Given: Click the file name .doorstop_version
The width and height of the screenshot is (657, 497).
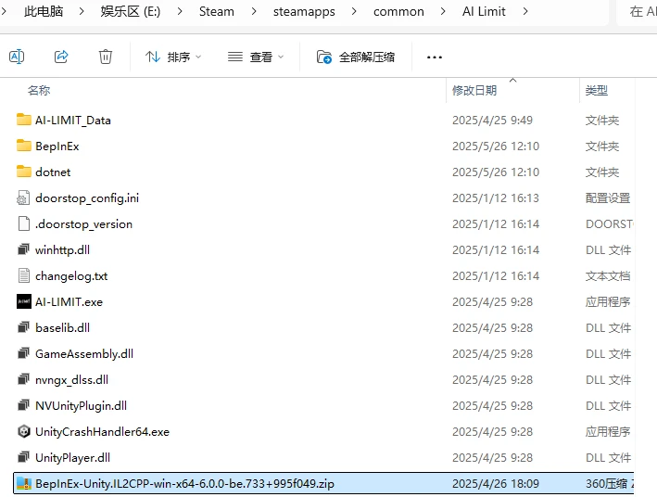Looking at the screenshot, I should tap(83, 224).
